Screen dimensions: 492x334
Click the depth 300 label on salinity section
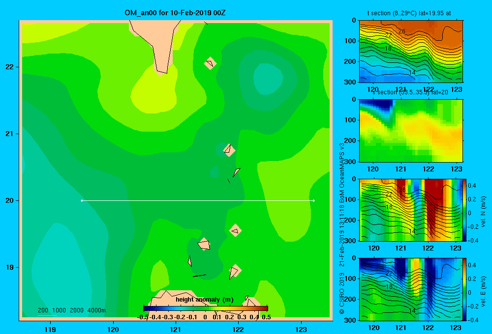pyautogui.click(x=350, y=162)
